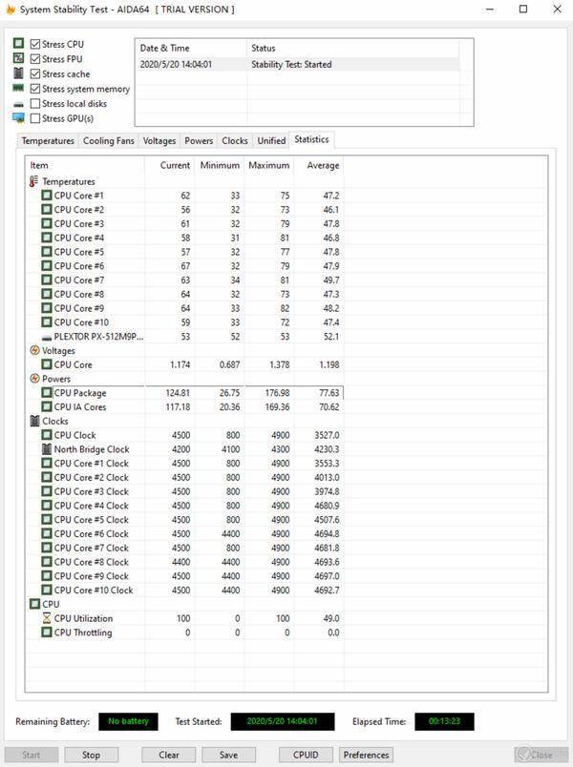This screenshot has height=767, width=573.
Task: Click the Clocks group chip icon
Action: (x=34, y=421)
